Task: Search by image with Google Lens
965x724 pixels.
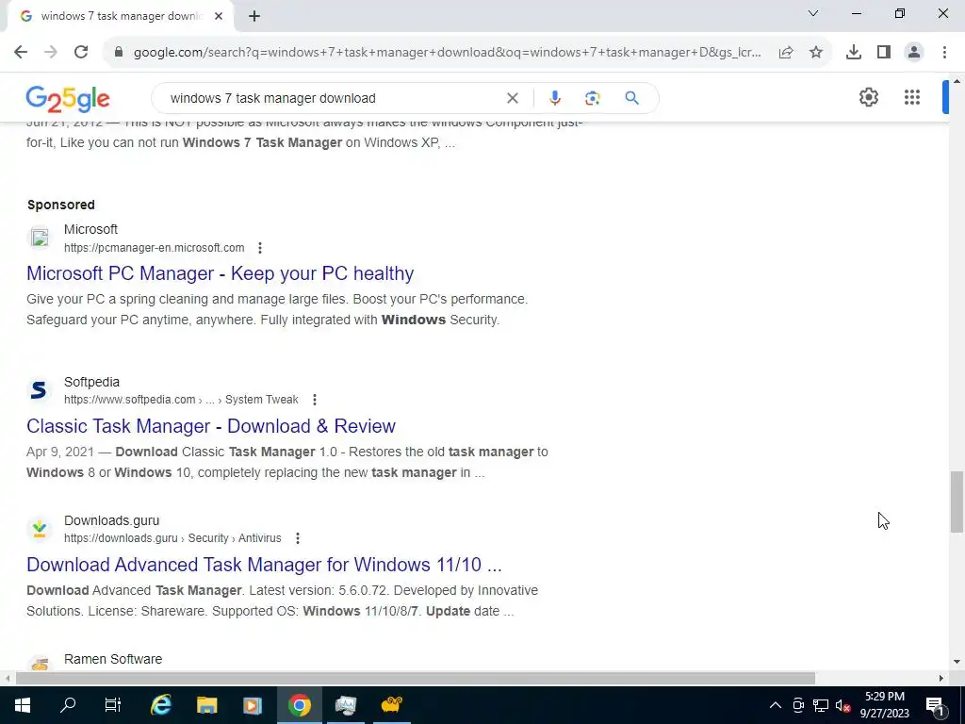Action: coord(593,98)
